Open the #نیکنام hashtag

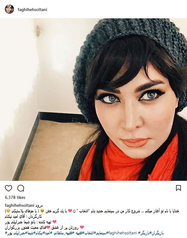tap(39, 233)
